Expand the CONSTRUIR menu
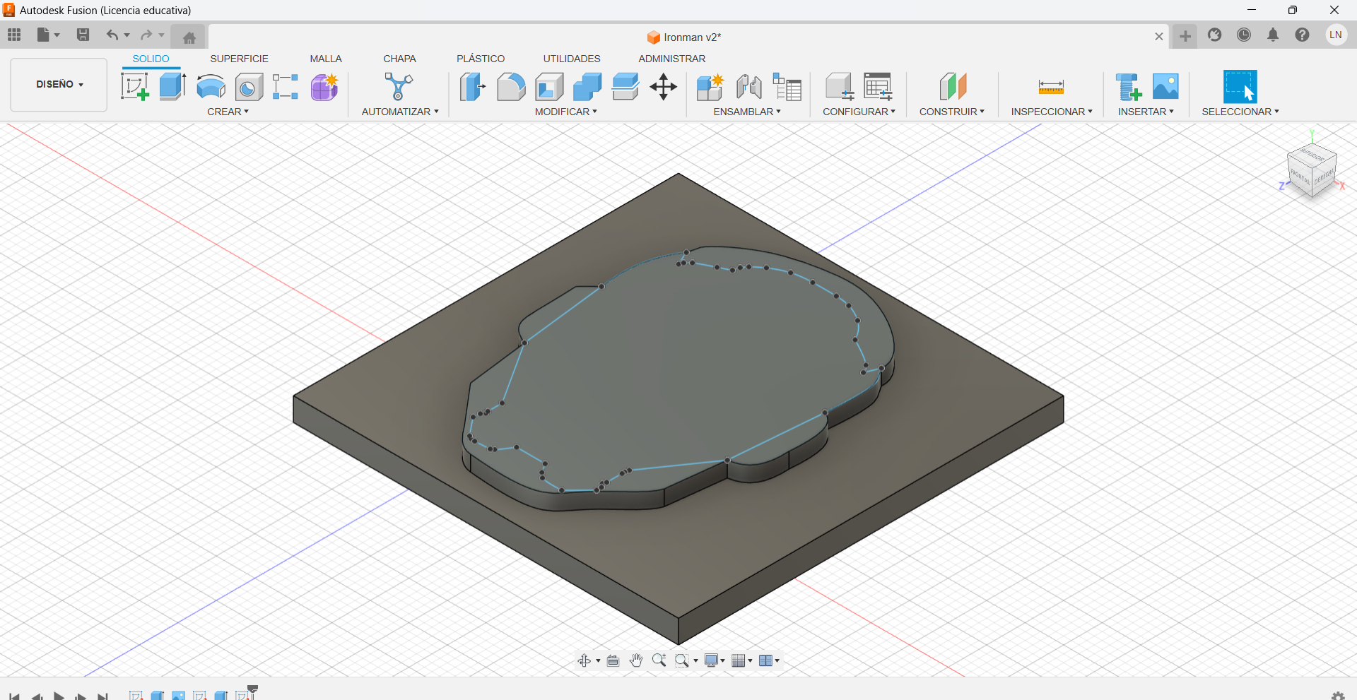This screenshot has width=1357, height=700. 951,112
